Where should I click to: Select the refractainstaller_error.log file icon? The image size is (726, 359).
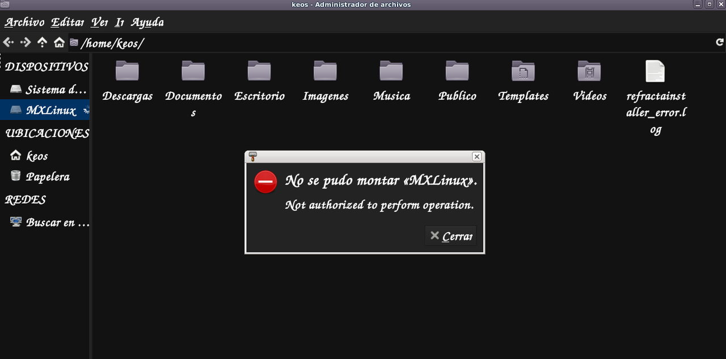click(655, 71)
